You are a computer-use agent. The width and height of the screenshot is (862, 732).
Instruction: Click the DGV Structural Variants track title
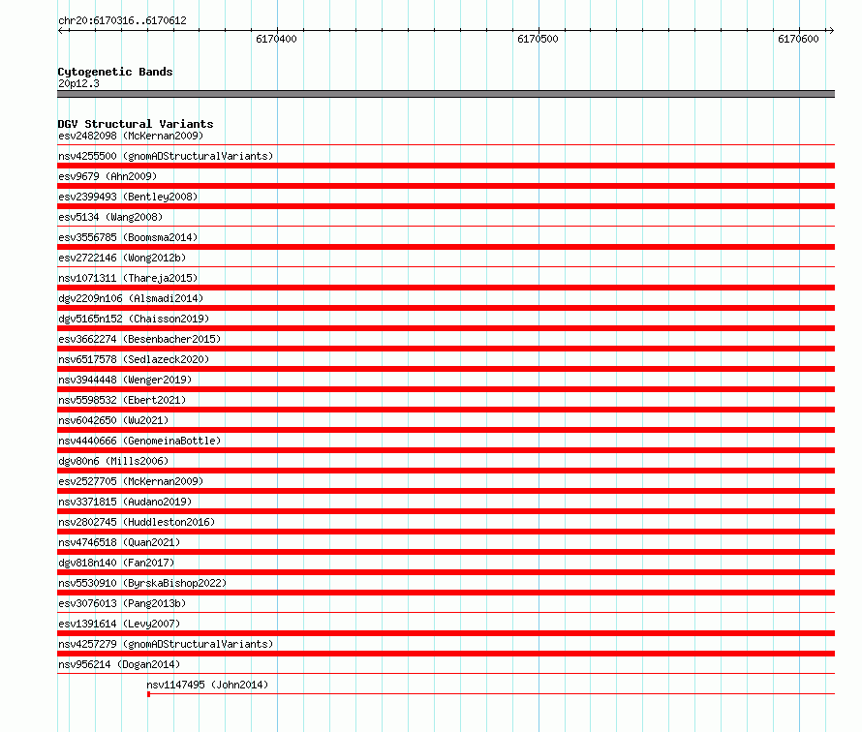tap(136, 124)
